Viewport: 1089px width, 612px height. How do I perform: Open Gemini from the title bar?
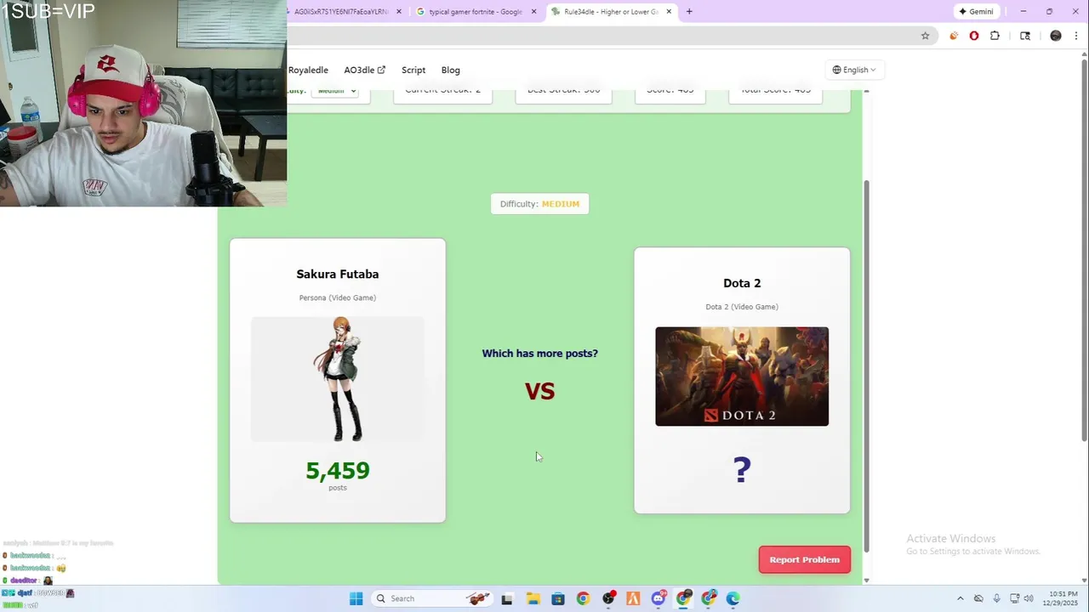[976, 12]
